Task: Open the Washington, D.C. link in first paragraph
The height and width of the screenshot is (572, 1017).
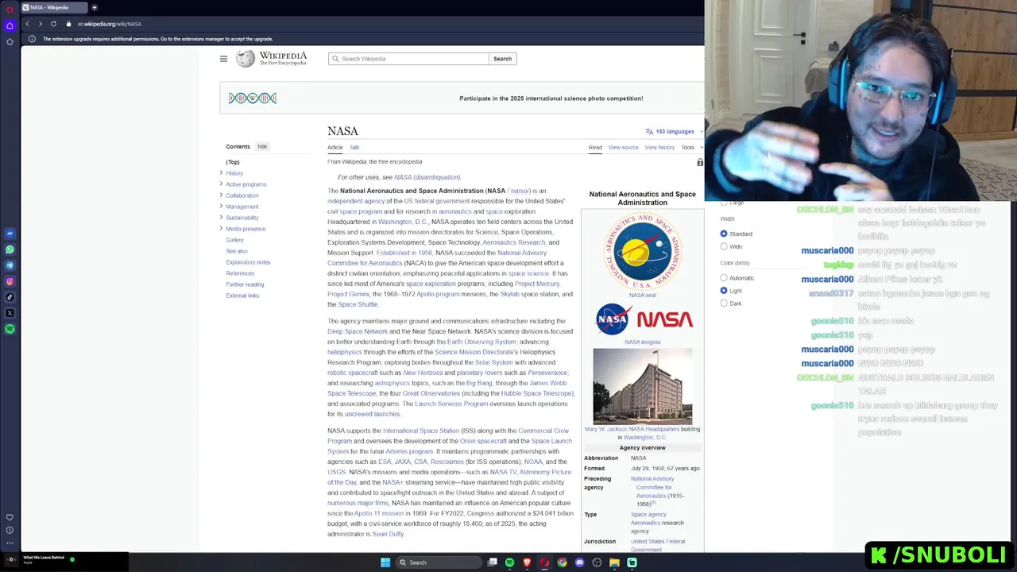Action: point(403,222)
